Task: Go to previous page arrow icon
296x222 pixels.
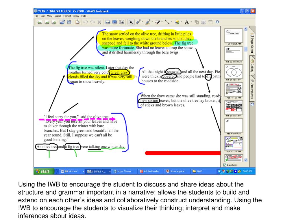Action: pyautogui.click(x=40, y=22)
